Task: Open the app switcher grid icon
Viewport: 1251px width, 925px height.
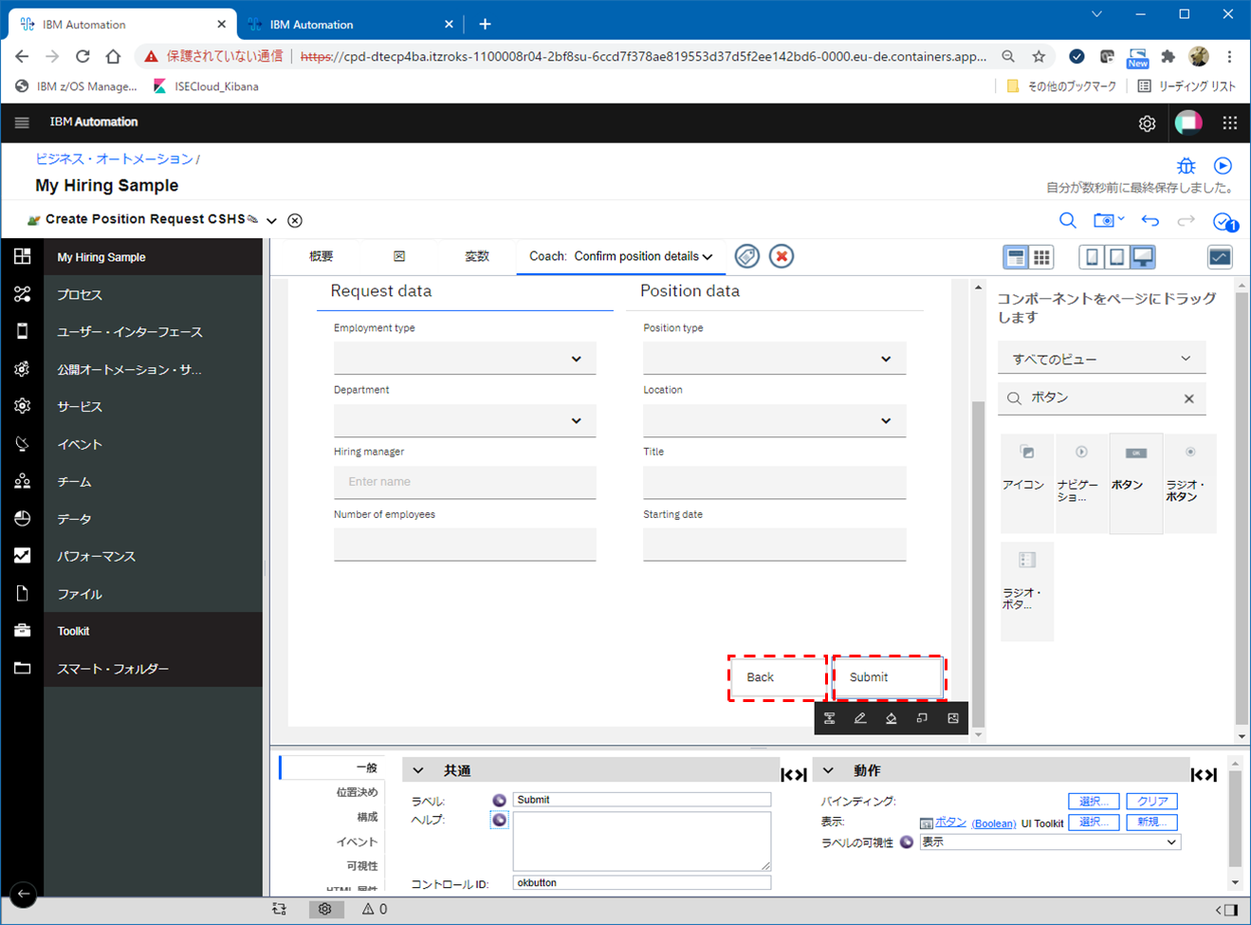Action: point(1230,122)
